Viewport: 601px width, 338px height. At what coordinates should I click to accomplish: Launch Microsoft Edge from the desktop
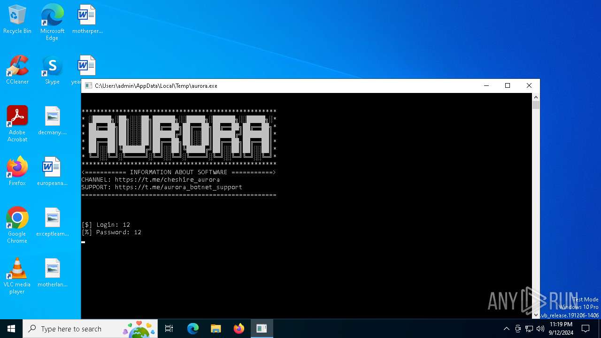coord(52,23)
